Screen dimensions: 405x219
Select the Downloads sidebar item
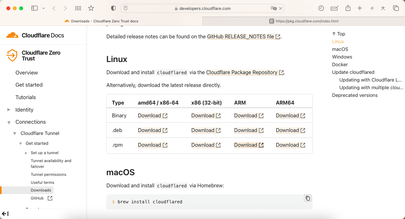pyautogui.click(x=41, y=190)
